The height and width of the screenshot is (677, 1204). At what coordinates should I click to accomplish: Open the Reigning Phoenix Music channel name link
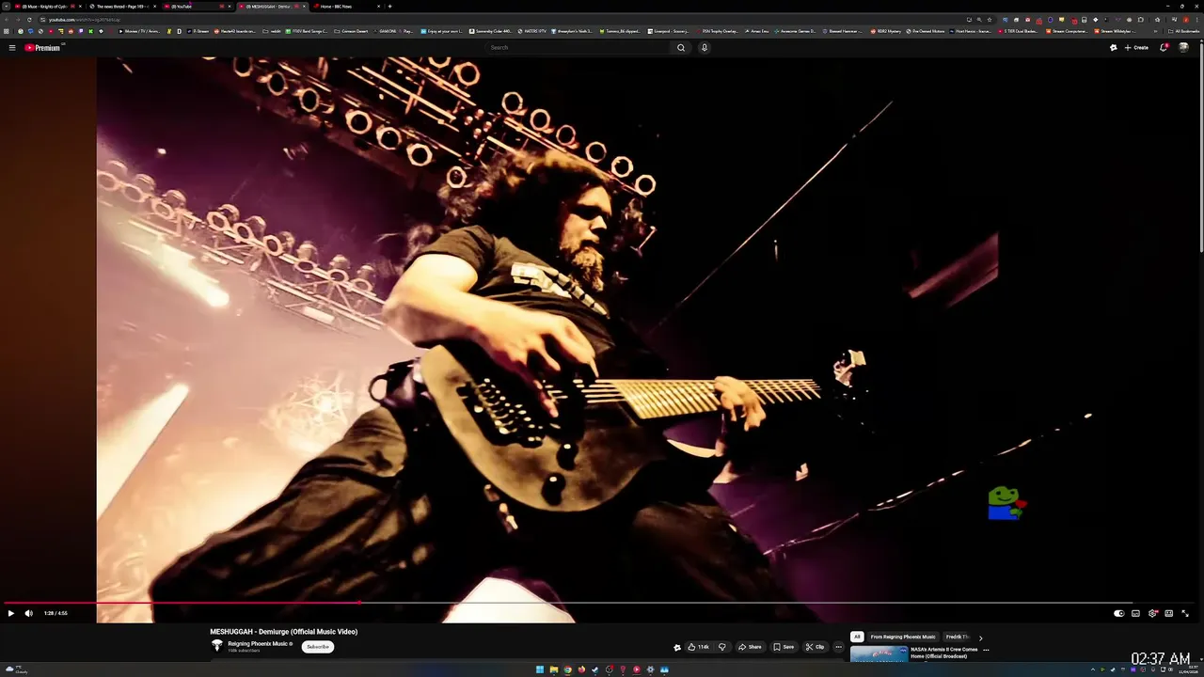tap(260, 643)
